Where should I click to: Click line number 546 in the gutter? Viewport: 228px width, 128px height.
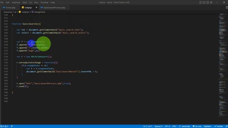[x=6, y=92]
